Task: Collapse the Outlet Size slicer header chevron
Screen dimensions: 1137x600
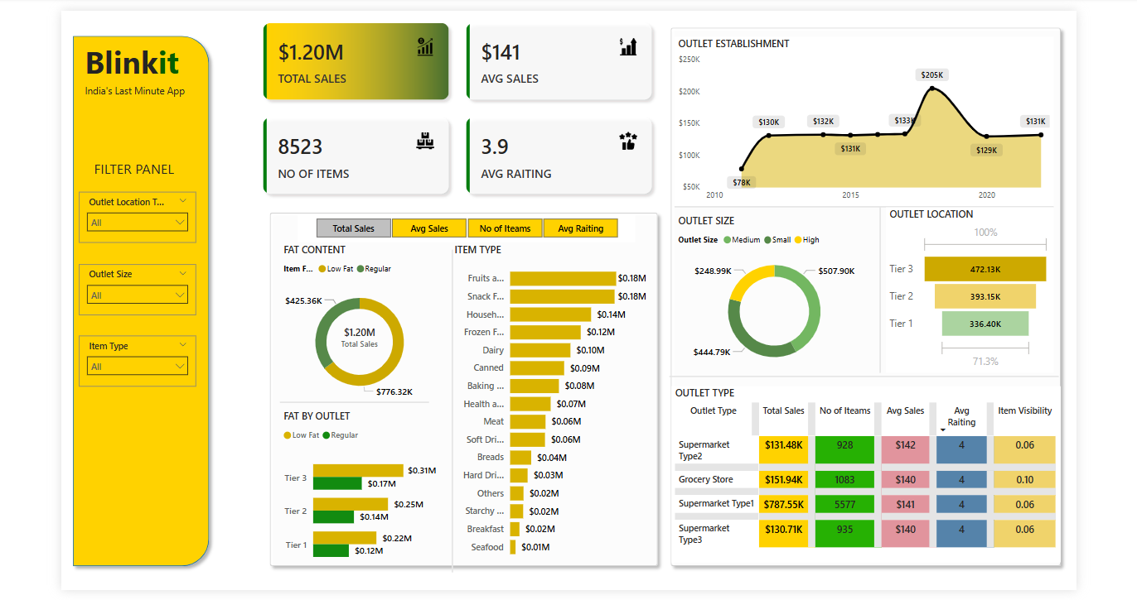Action: pos(183,272)
